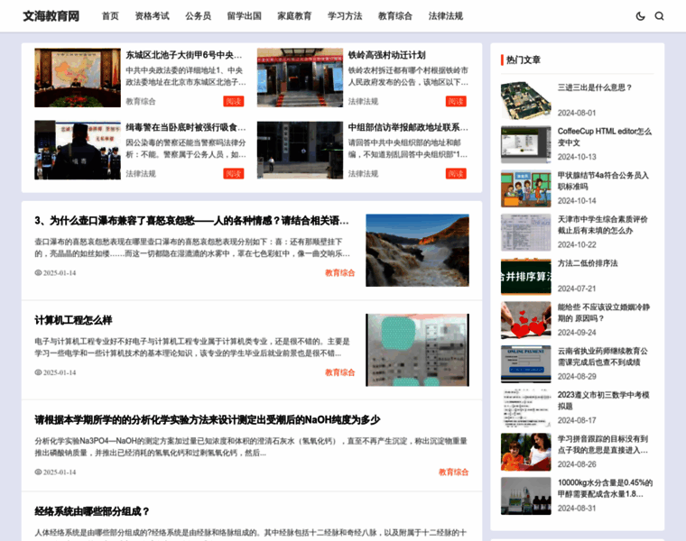
Task: Open the 法律法规 navigation item
Action: click(446, 16)
